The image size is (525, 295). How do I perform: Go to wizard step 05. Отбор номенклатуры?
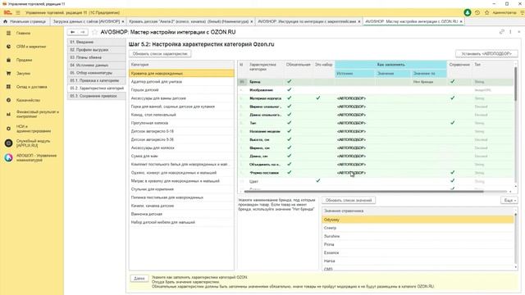pos(97,73)
